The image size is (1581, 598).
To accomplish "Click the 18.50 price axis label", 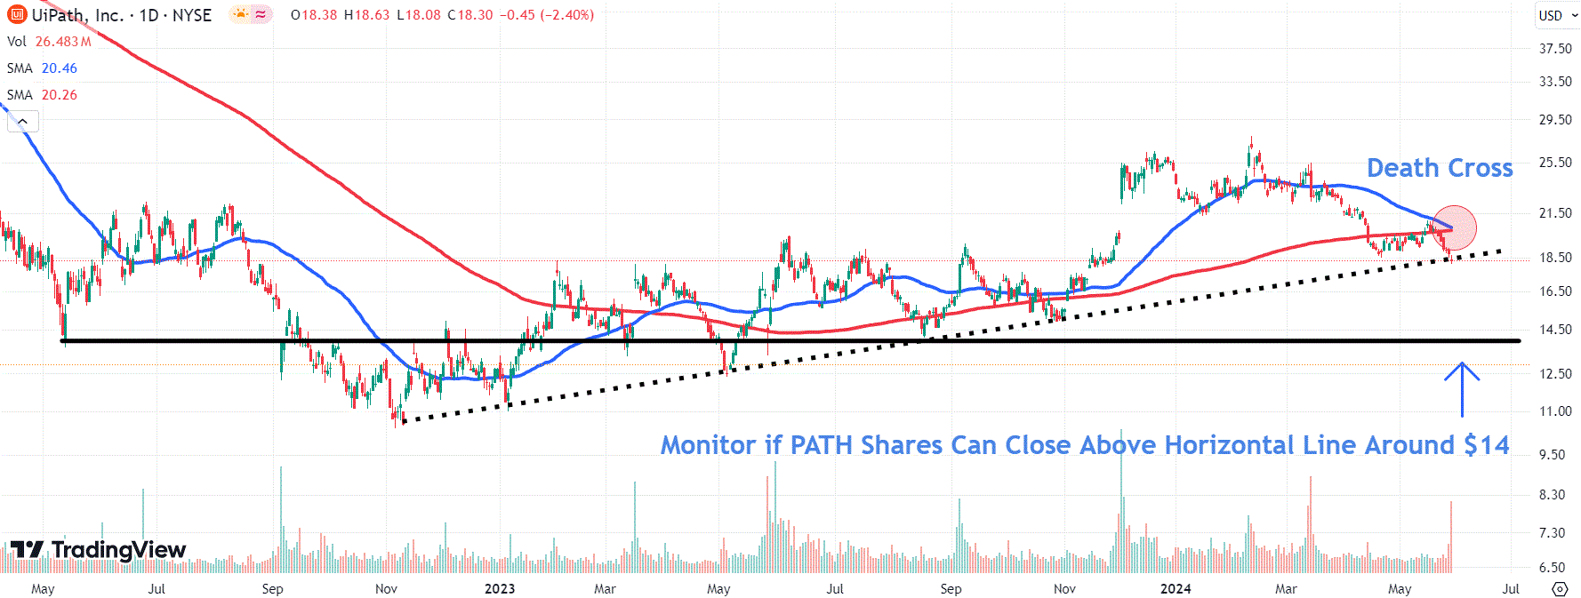I will [x=1555, y=258].
